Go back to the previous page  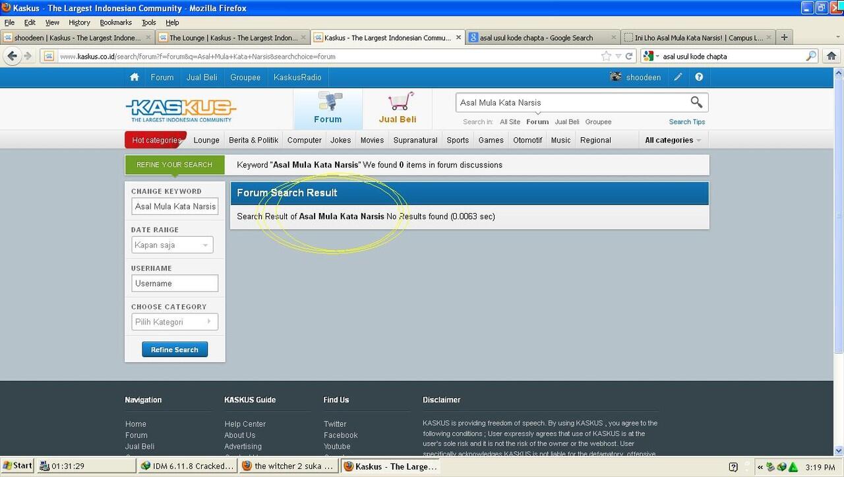pyautogui.click(x=12, y=56)
